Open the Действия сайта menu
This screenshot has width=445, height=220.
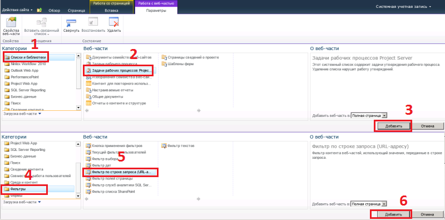(x=17, y=10)
